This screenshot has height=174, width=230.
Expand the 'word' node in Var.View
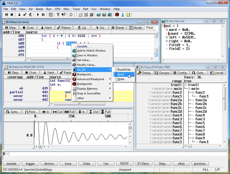point(167,30)
